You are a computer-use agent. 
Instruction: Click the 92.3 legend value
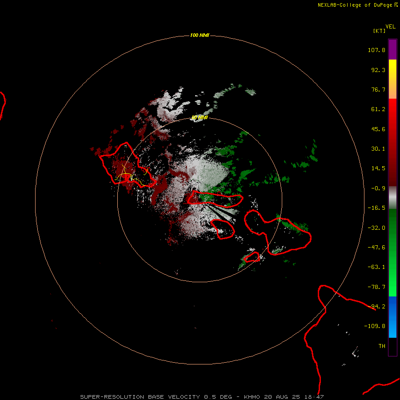(378, 70)
